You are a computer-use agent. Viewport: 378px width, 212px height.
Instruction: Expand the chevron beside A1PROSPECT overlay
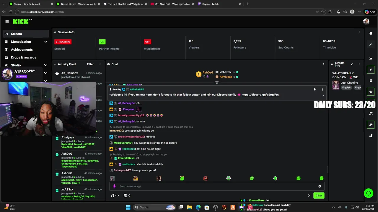[45, 73]
